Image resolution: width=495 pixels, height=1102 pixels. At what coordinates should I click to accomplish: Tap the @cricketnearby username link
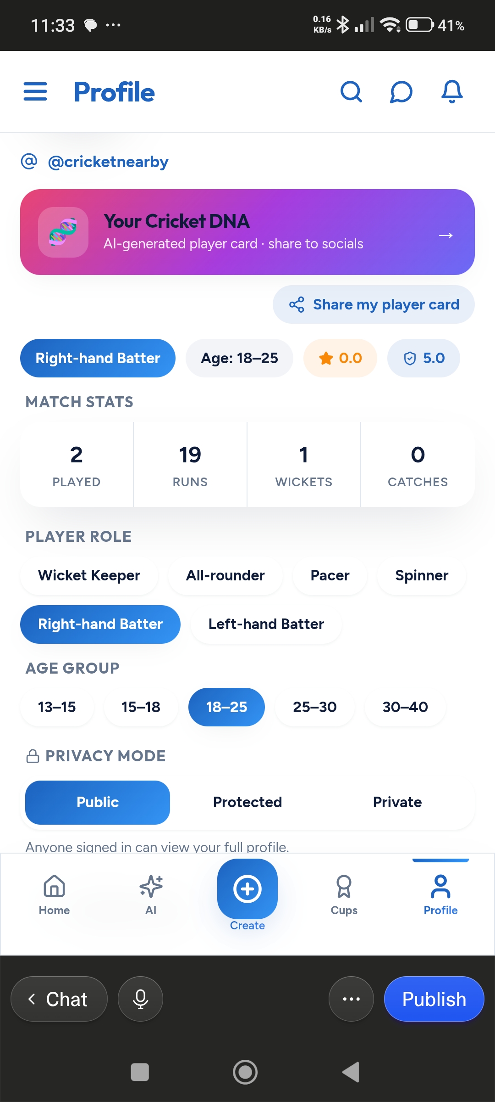point(108,162)
